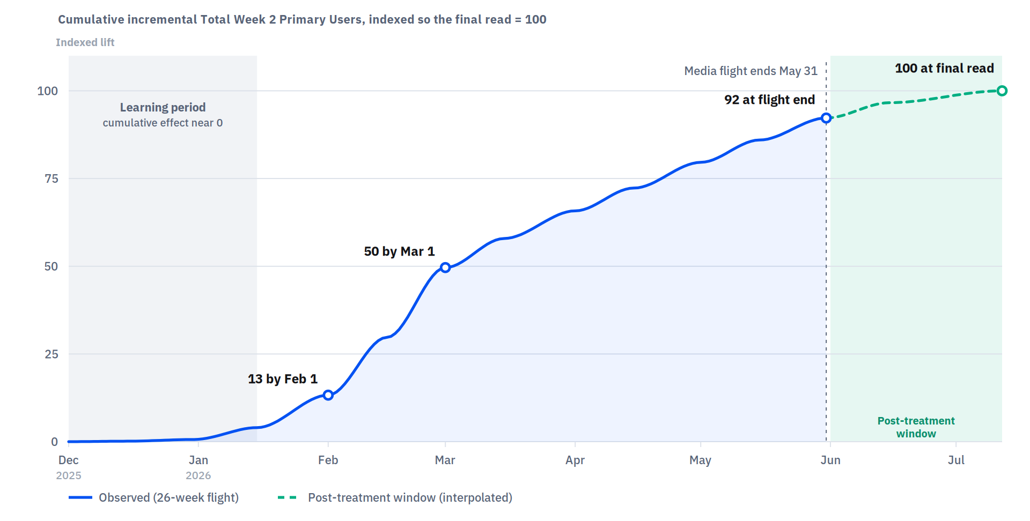
Task: Click the 'Jul' x-axis label
Action: (956, 460)
